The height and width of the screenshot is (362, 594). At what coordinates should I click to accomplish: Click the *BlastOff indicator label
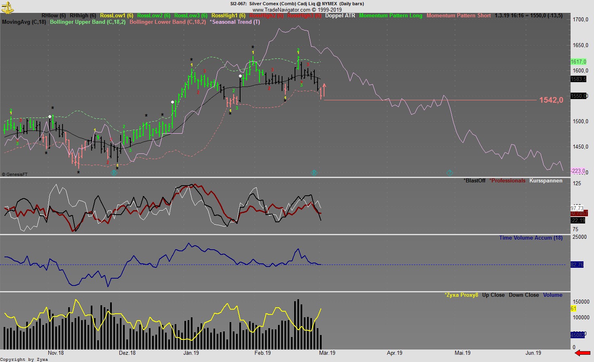(475, 181)
